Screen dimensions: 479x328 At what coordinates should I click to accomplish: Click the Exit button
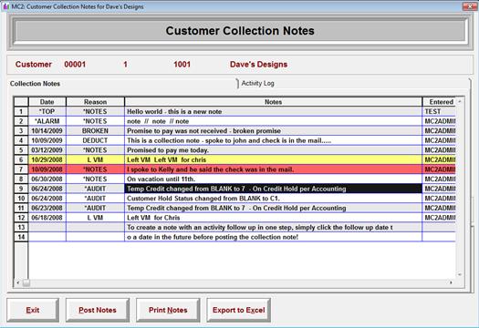[x=33, y=310]
